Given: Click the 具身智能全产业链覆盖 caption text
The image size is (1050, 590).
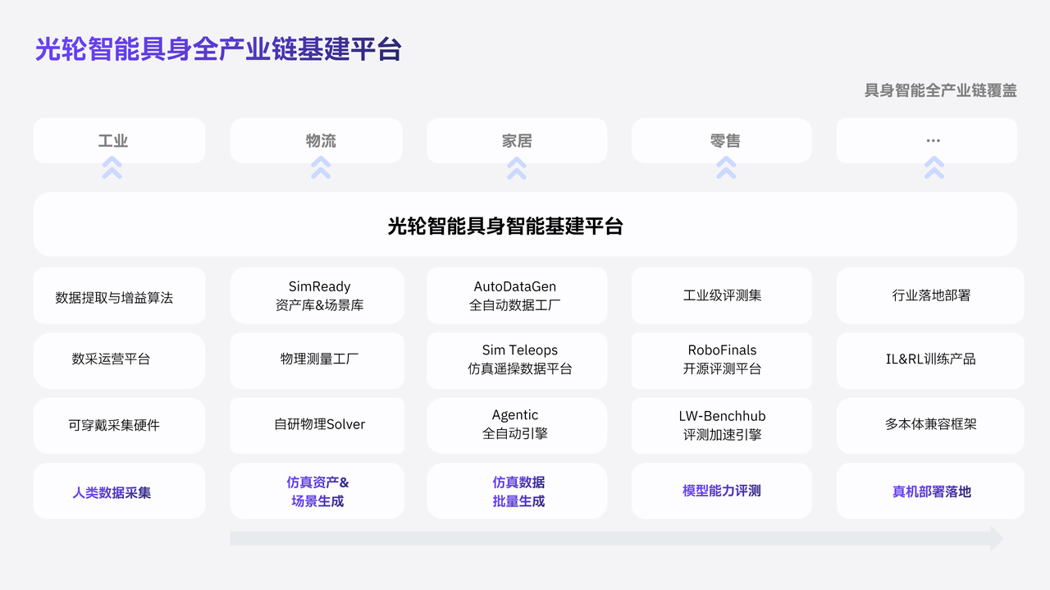Looking at the screenshot, I should tap(940, 90).
